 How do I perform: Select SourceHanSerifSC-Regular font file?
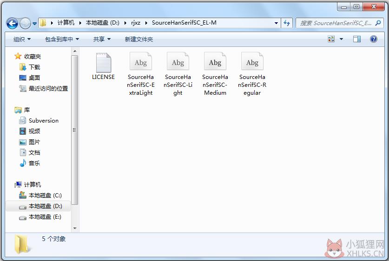click(x=252, y=74)
